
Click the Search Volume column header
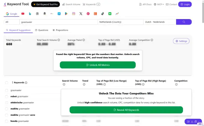click(70, 81)
